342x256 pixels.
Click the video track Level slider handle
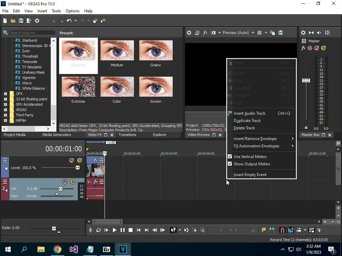77,167
